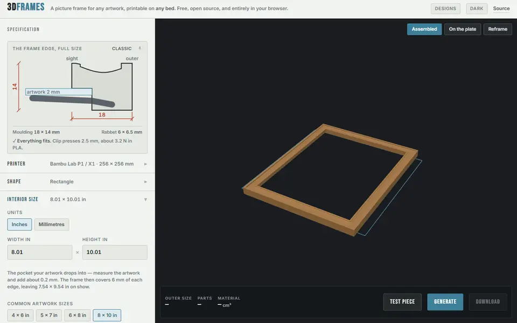This screenshot has height=323, width=517.
Task: Click the OUTER SIZE readout
Action: point(178,301)
